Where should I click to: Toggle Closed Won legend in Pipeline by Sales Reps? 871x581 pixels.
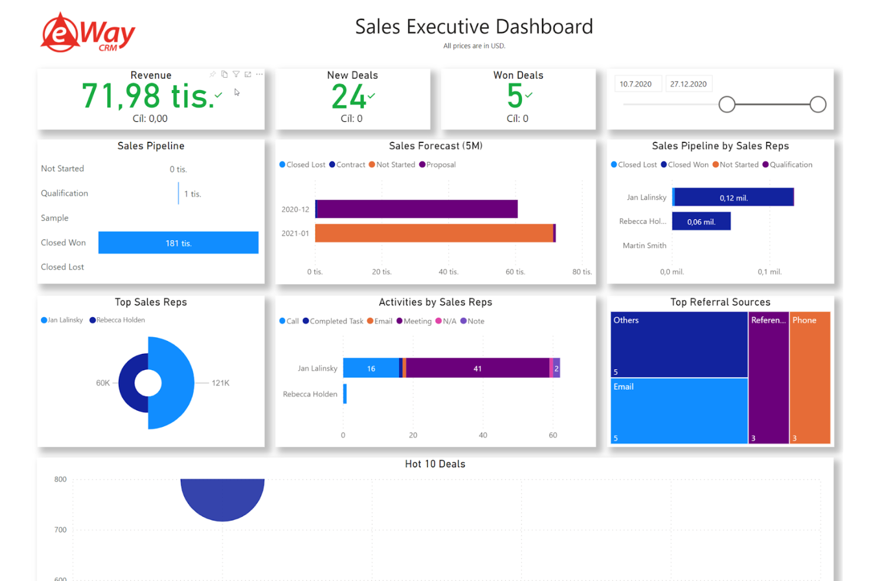pos(684,165)
